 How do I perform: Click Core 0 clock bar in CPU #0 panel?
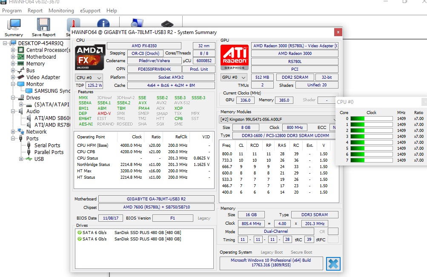[x=372, y=119]
